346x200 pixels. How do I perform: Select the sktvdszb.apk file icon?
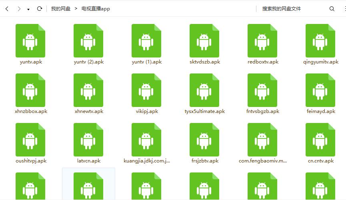pos(204,41)
